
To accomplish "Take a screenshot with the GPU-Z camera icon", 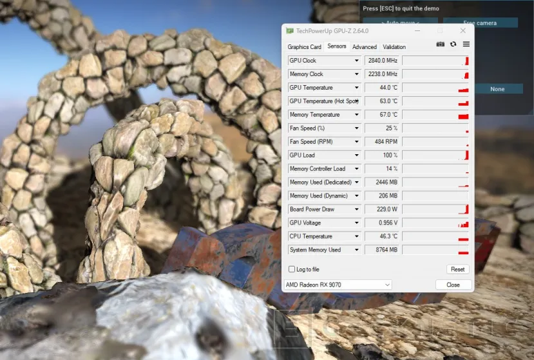I will pos(440,45).
